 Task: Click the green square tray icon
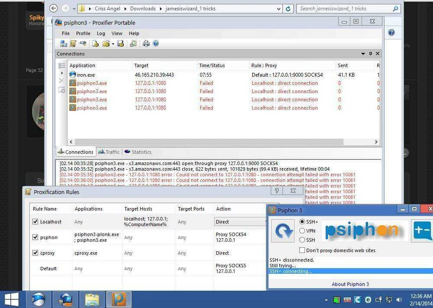tap(337, 300)
